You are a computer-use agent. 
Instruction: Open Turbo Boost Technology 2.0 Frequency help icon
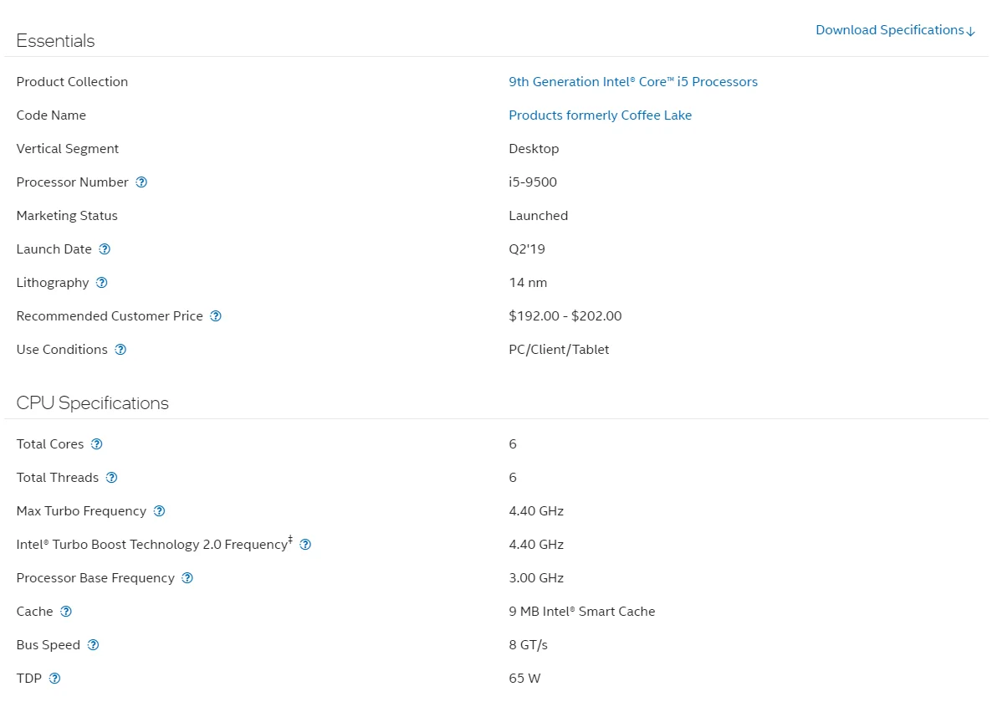click(x=305, y=545)
